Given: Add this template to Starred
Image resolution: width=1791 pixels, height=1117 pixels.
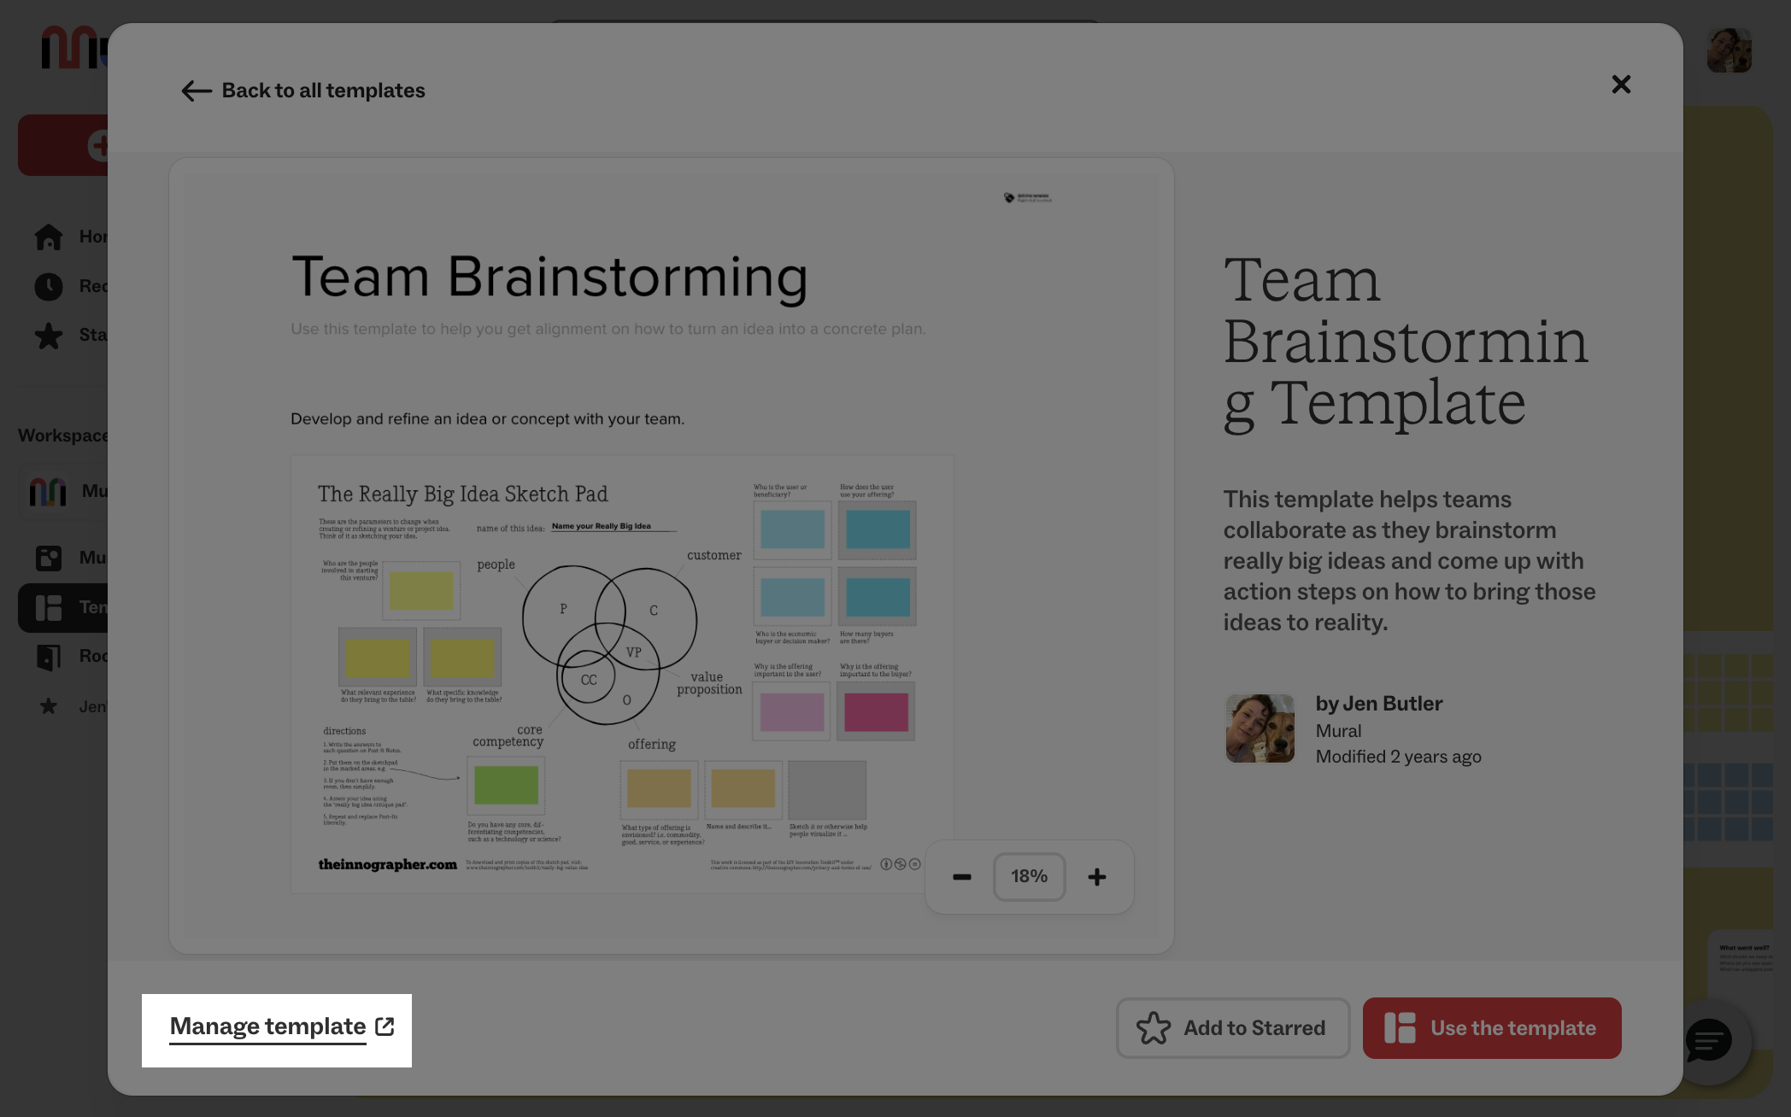Looking at the screenshot, I should pos(1232,1028).
